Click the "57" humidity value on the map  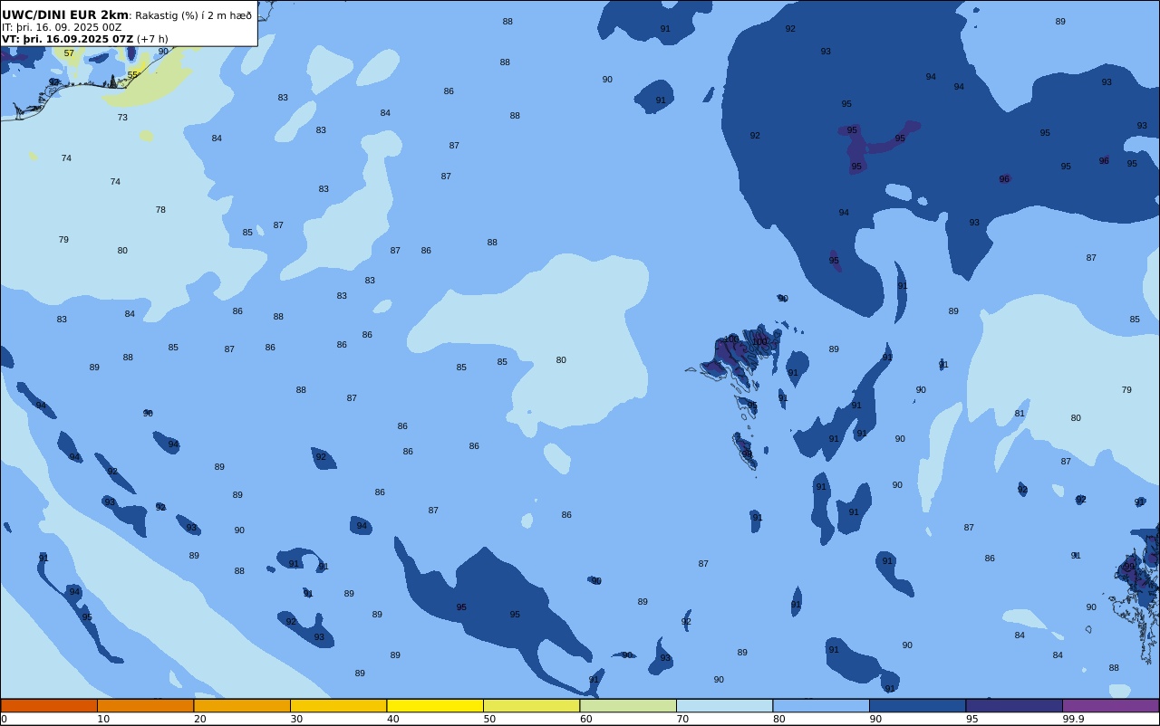[69, 53]
